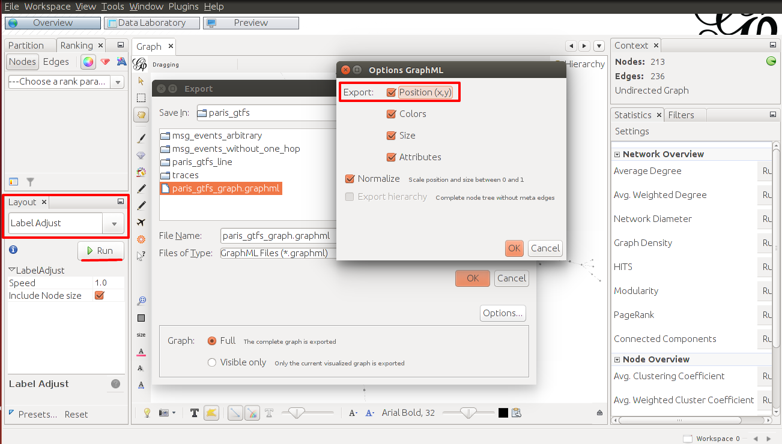782x444 pixels.
Task: Select the shortest path airplane tool
Action: point(141,223)
